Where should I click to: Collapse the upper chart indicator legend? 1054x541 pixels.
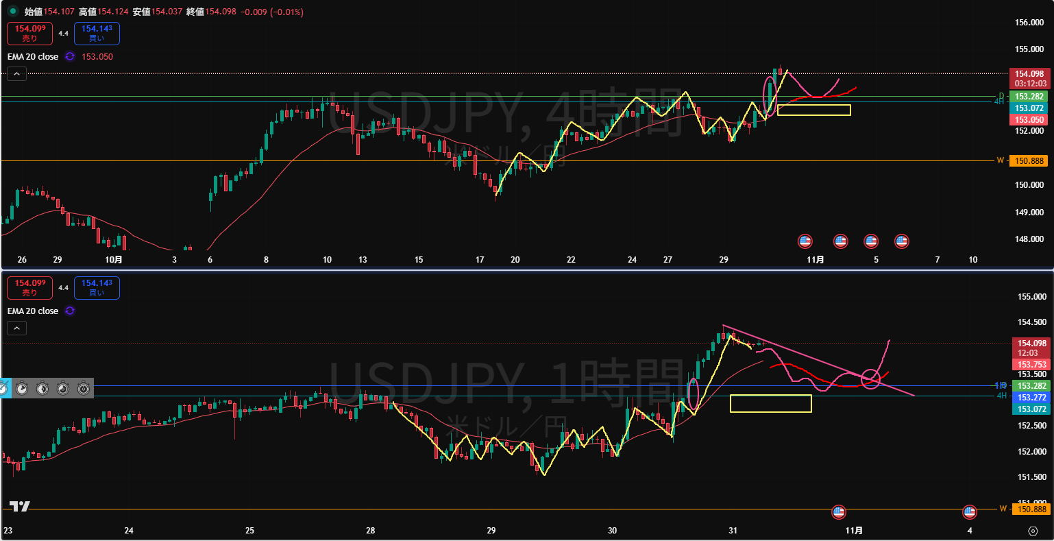click(x=16, y=75)
